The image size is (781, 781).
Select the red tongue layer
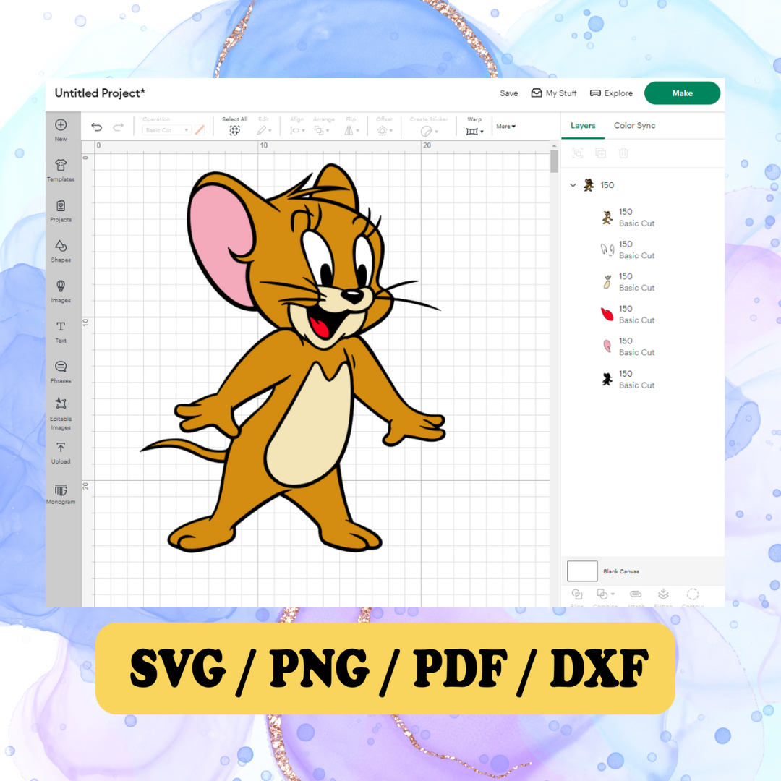643,315
